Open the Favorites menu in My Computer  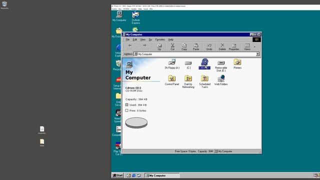click(160, 39)
